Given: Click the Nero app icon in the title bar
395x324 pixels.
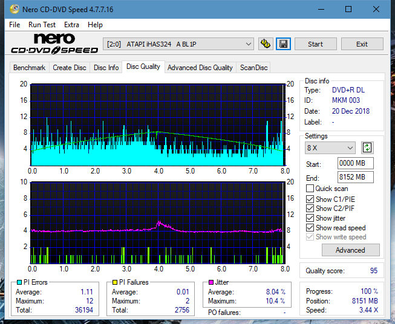Looking at the screenshot, I should [14, 9].
